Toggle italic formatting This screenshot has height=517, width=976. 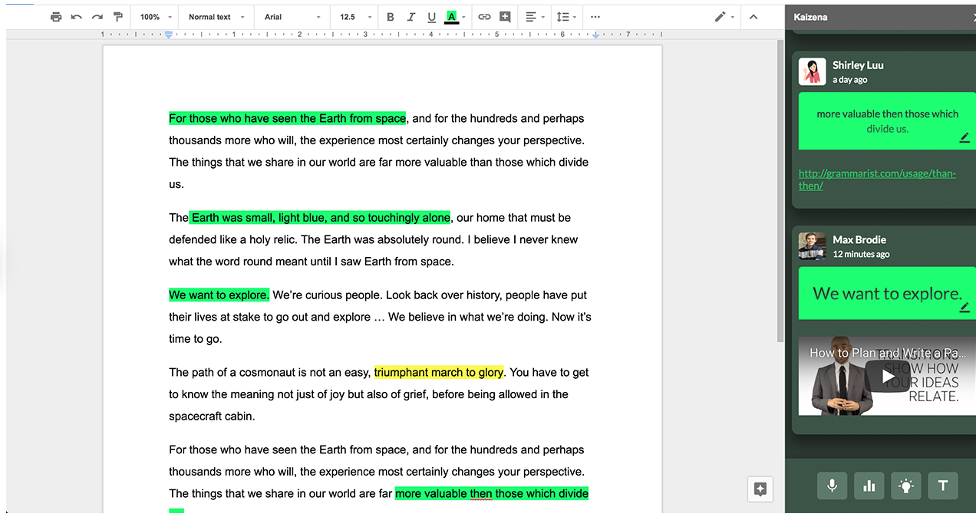(411, 17)
